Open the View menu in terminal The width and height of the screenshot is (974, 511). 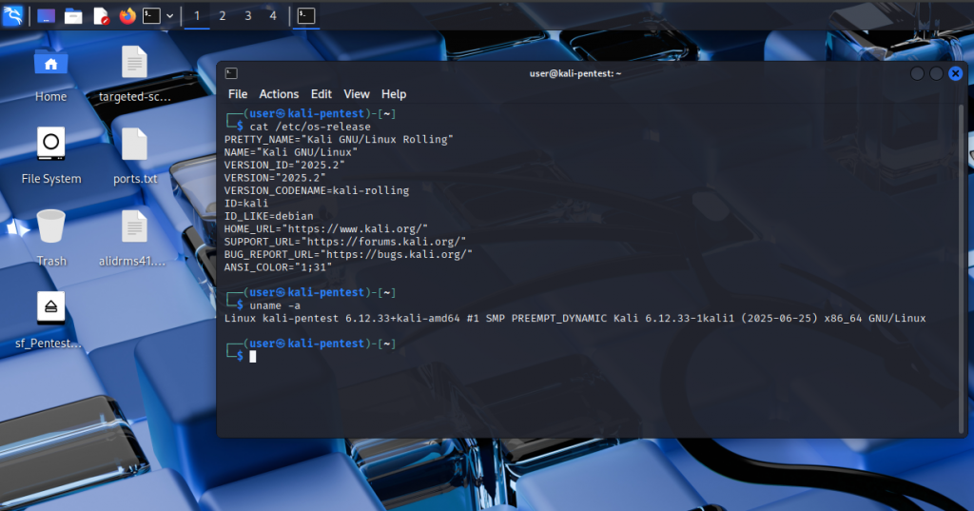click(x=357, y=94)
